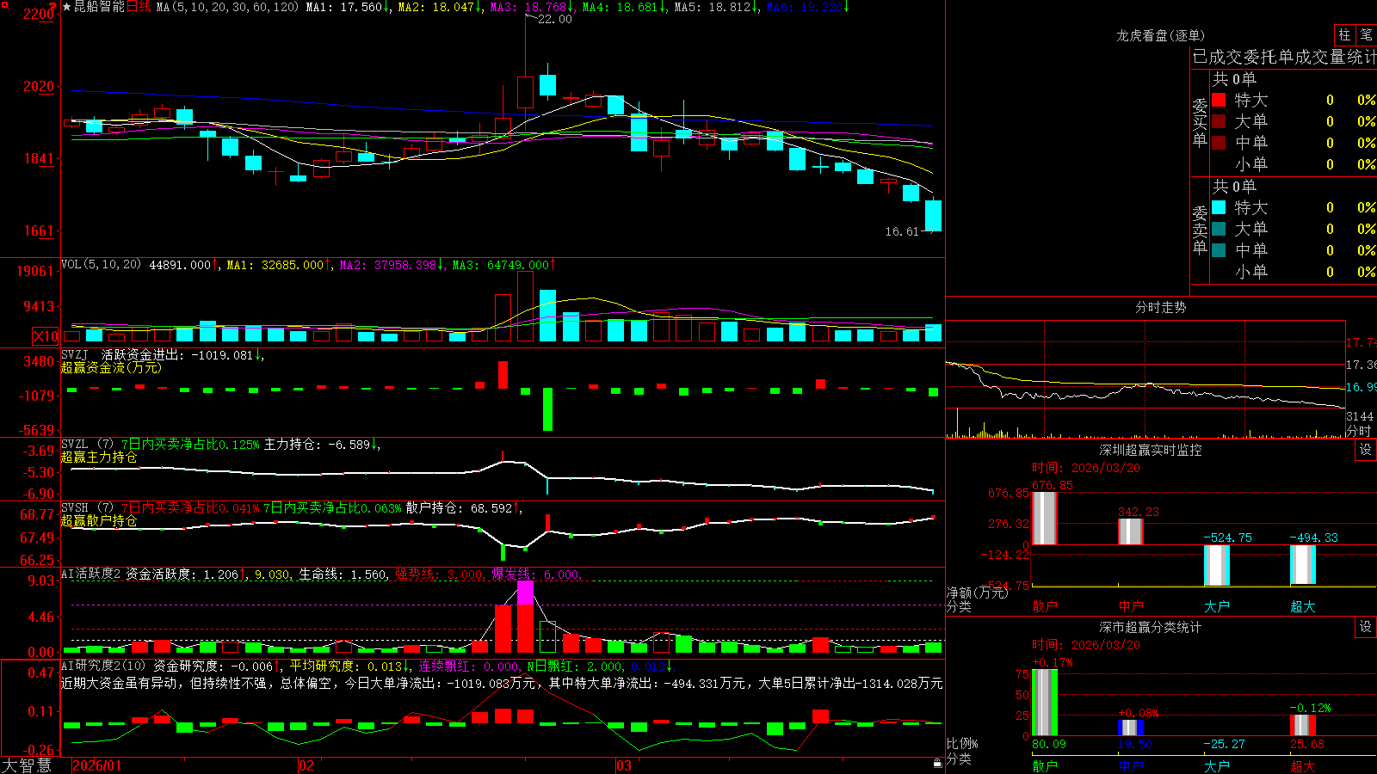
Task: Click the 活跃资金进出: -1019.081 value
Action: [x=182, y=354]
